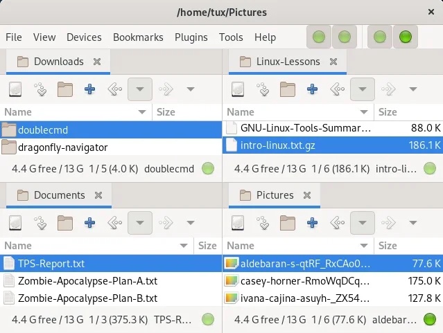This screenshot has width=443, height=333.
Task: Select the dragonfly-navigator folder
Action: point(62,147)
